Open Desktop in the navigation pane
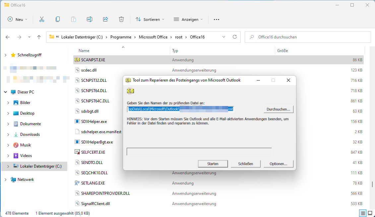Screen dimensions: 375x217 (x=27, y=113)
